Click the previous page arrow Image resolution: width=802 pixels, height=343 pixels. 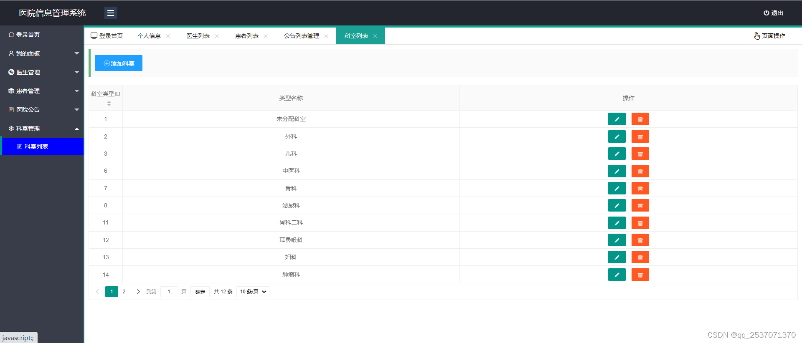click(97, 292)
